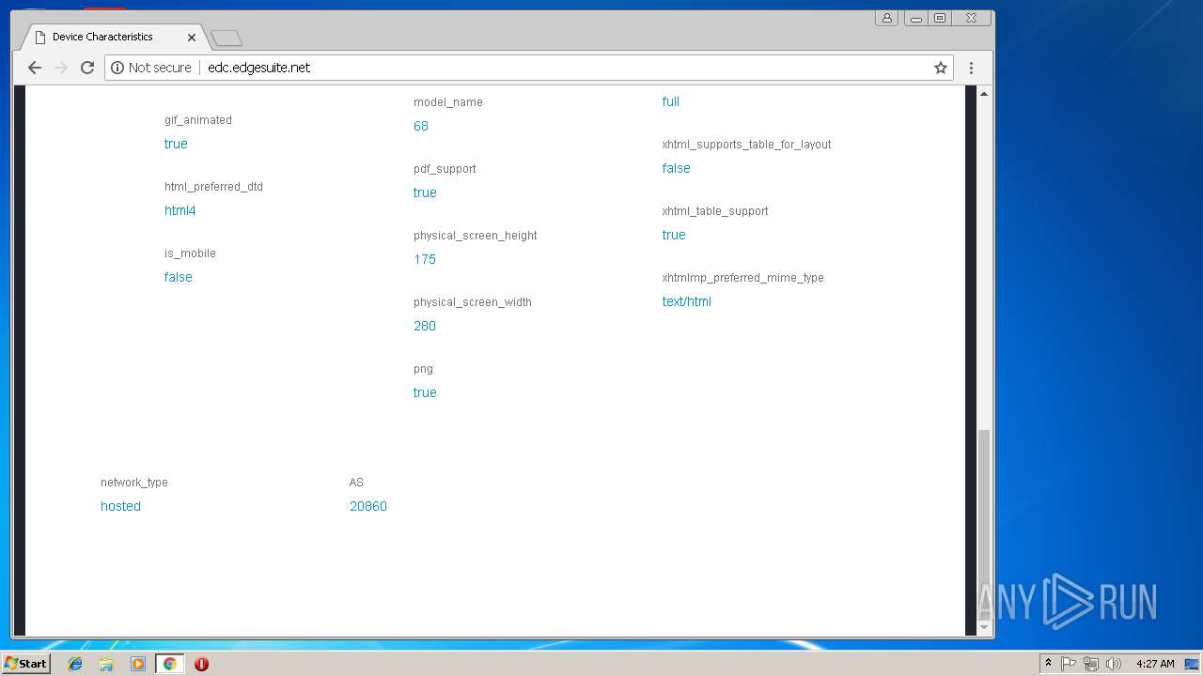1203x676 pixels.
Task: Click the xhtml_table_support label
Action: (715, 211)
